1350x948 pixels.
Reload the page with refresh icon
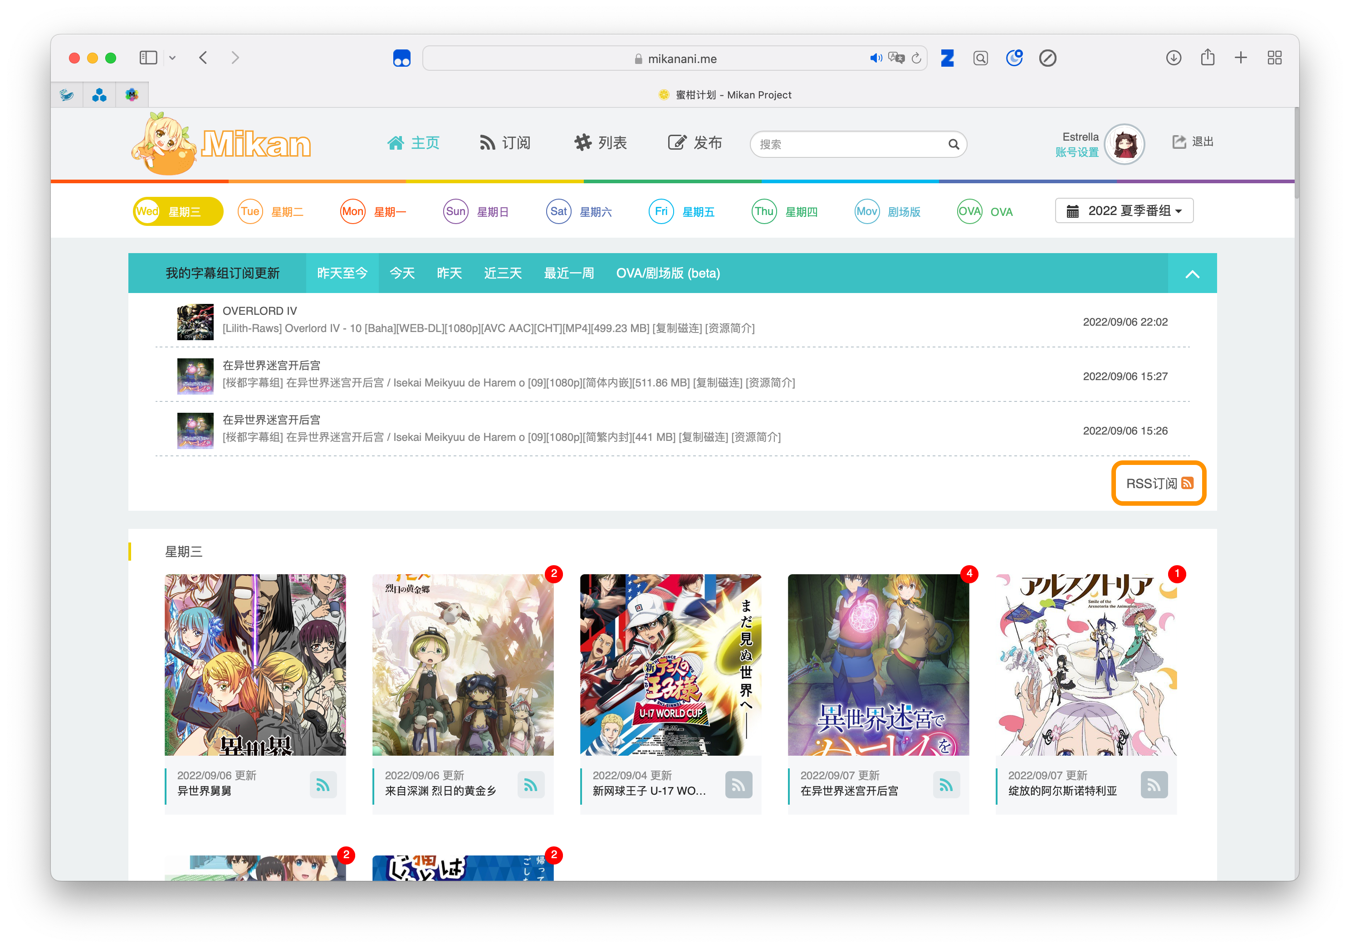(x=916, y=58)
